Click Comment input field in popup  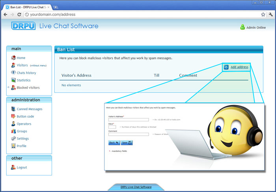129,134
